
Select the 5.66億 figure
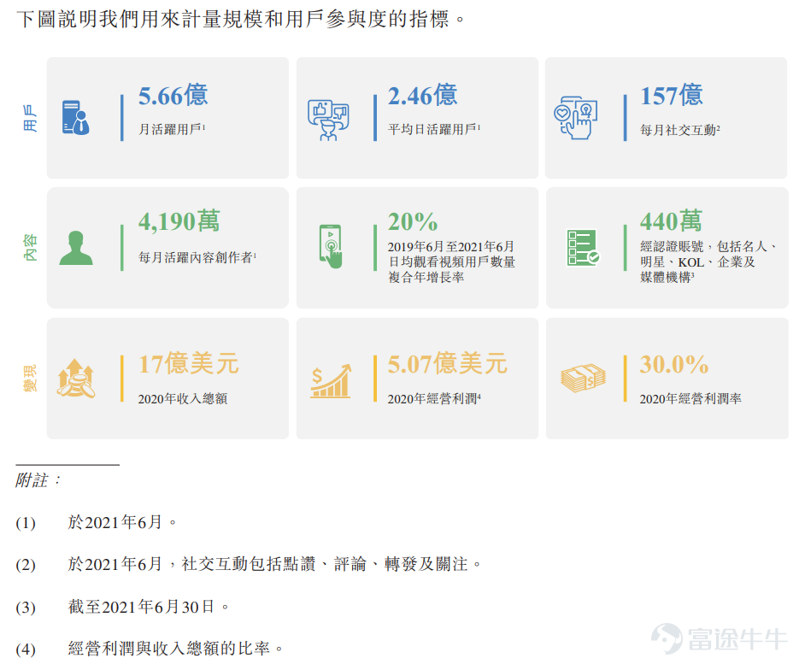(x=173, y=96)
